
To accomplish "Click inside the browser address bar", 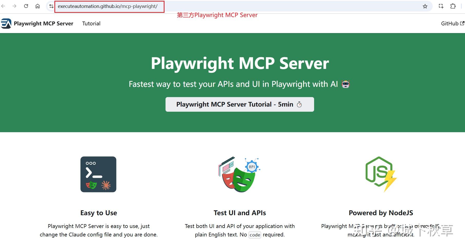I will 108,6.
